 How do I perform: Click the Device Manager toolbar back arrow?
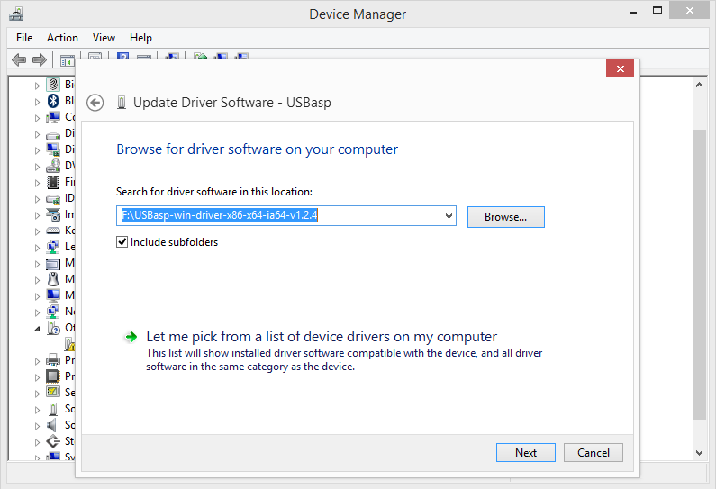pos(19,60)
